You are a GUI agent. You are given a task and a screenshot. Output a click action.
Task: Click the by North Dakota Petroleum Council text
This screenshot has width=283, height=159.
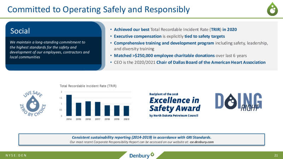point(174,116)
